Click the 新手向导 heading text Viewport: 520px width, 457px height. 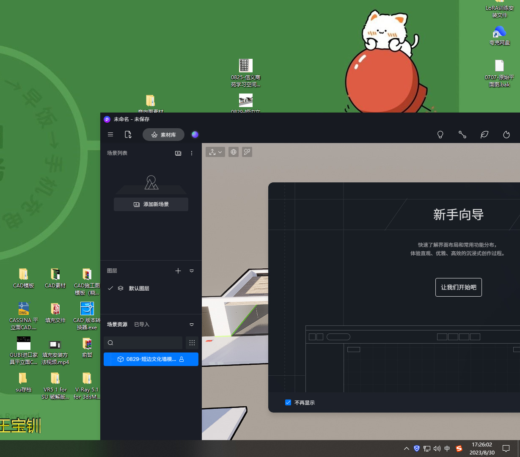(x=459, y=215)
